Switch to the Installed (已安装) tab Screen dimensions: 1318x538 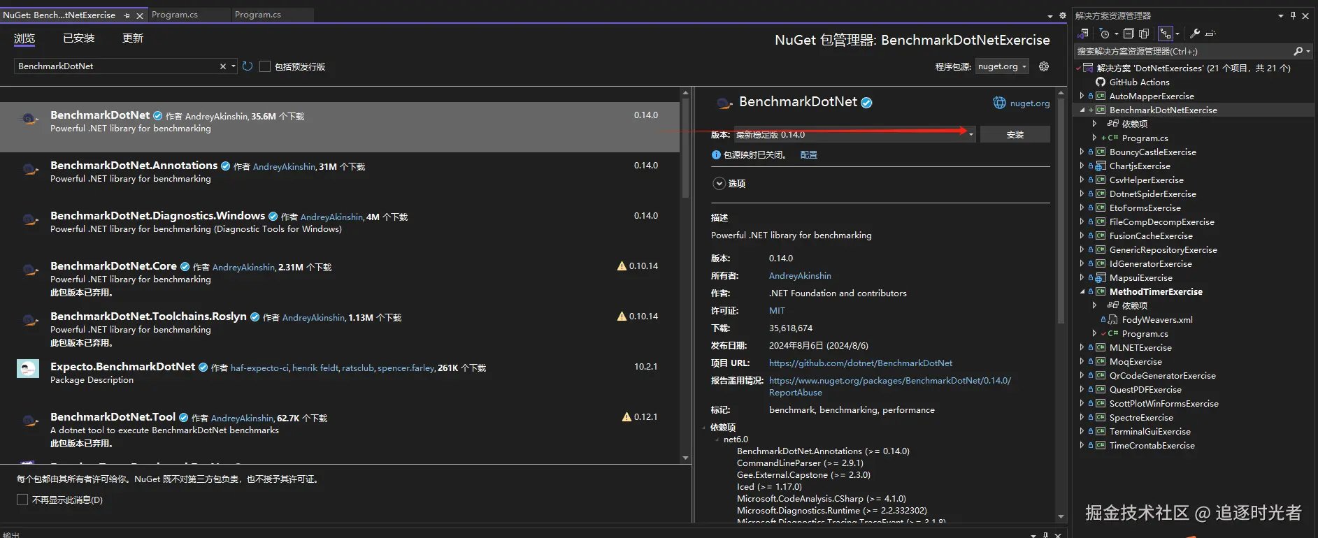point(79,38)
